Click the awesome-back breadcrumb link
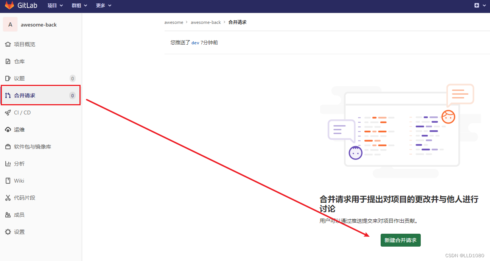 coord(206,22)
